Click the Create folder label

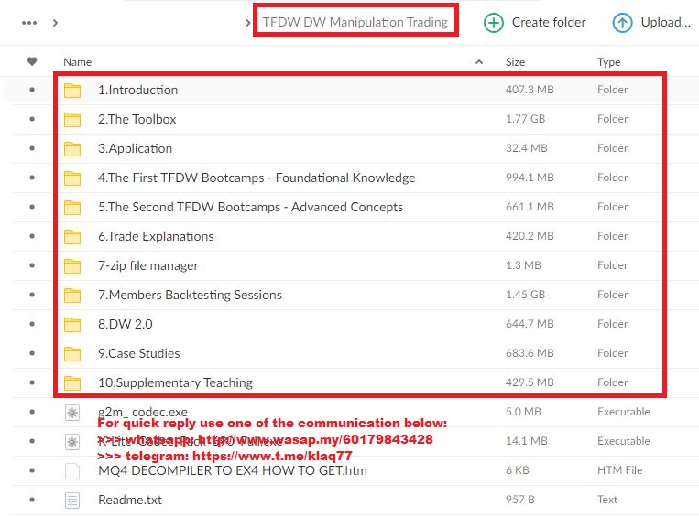549,22
